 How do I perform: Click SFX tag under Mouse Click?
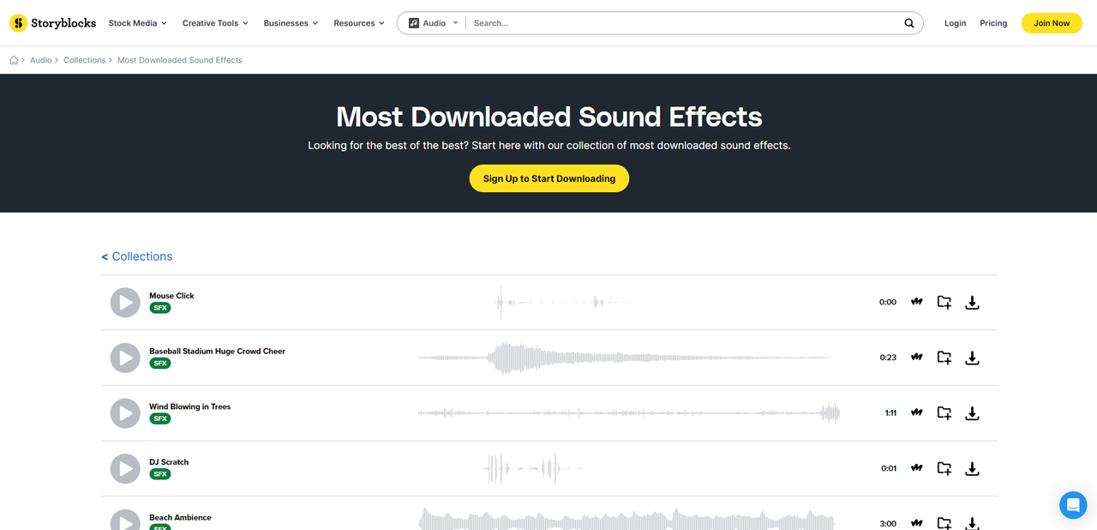[x=160, y=308]
